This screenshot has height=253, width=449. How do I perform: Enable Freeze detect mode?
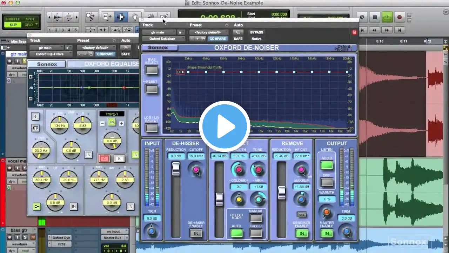(256, 233)
